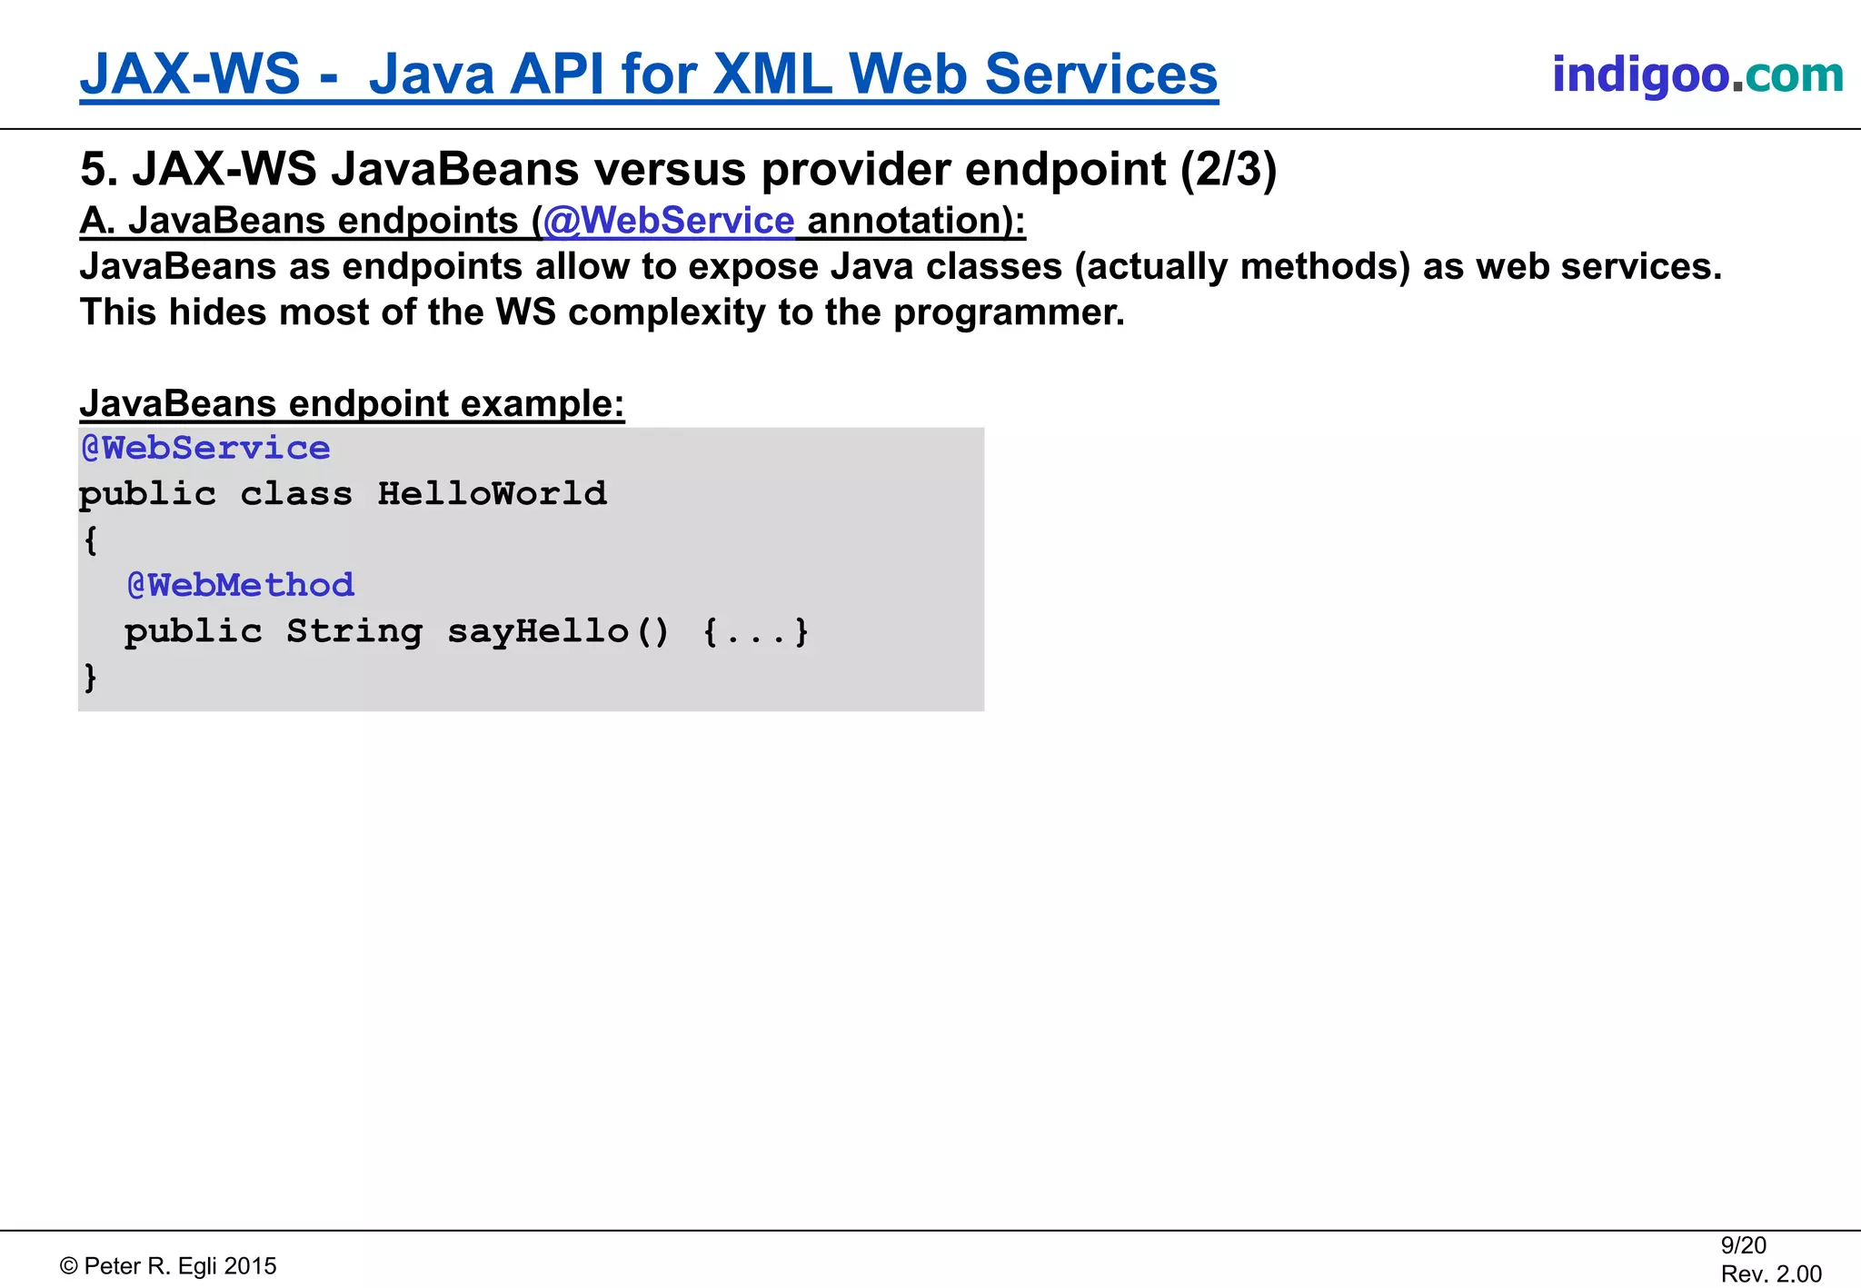Click the revision label 'Rev. 2.00'
The height and width of the screenshot is (1288, 1861).
point(1771,1273)
